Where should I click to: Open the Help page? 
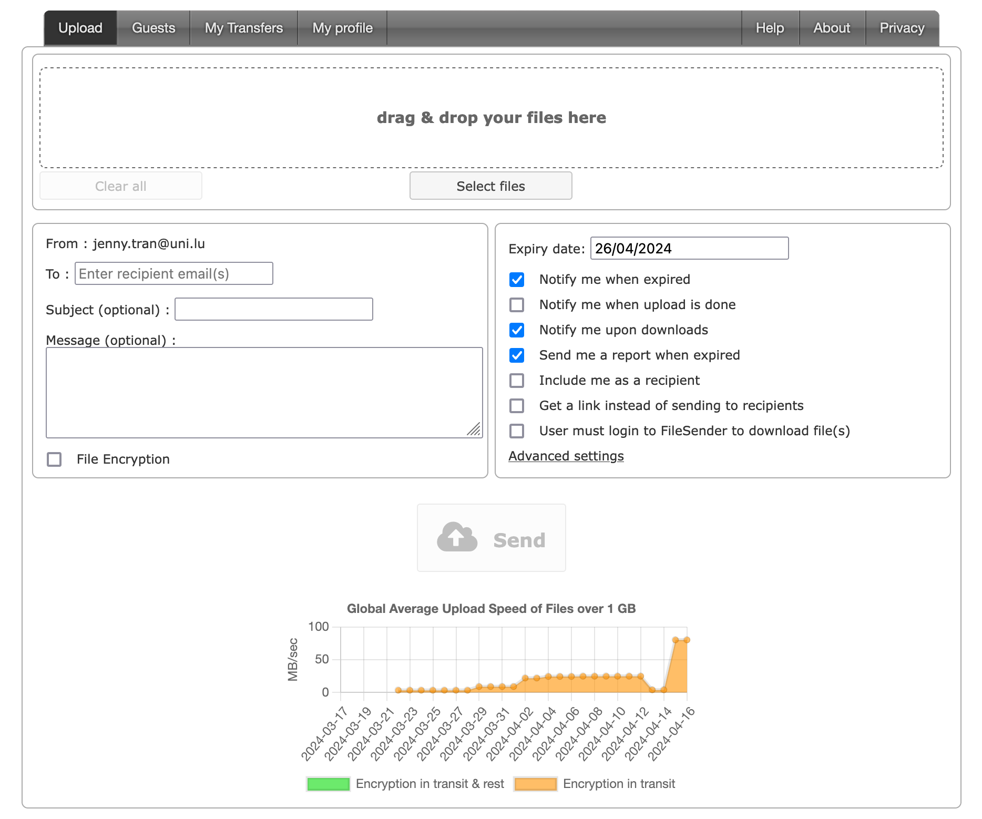pos(770,28)
